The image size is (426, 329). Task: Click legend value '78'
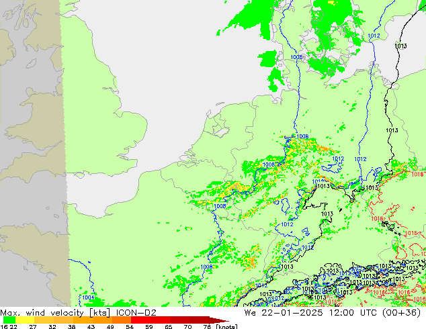pos(207,326)
